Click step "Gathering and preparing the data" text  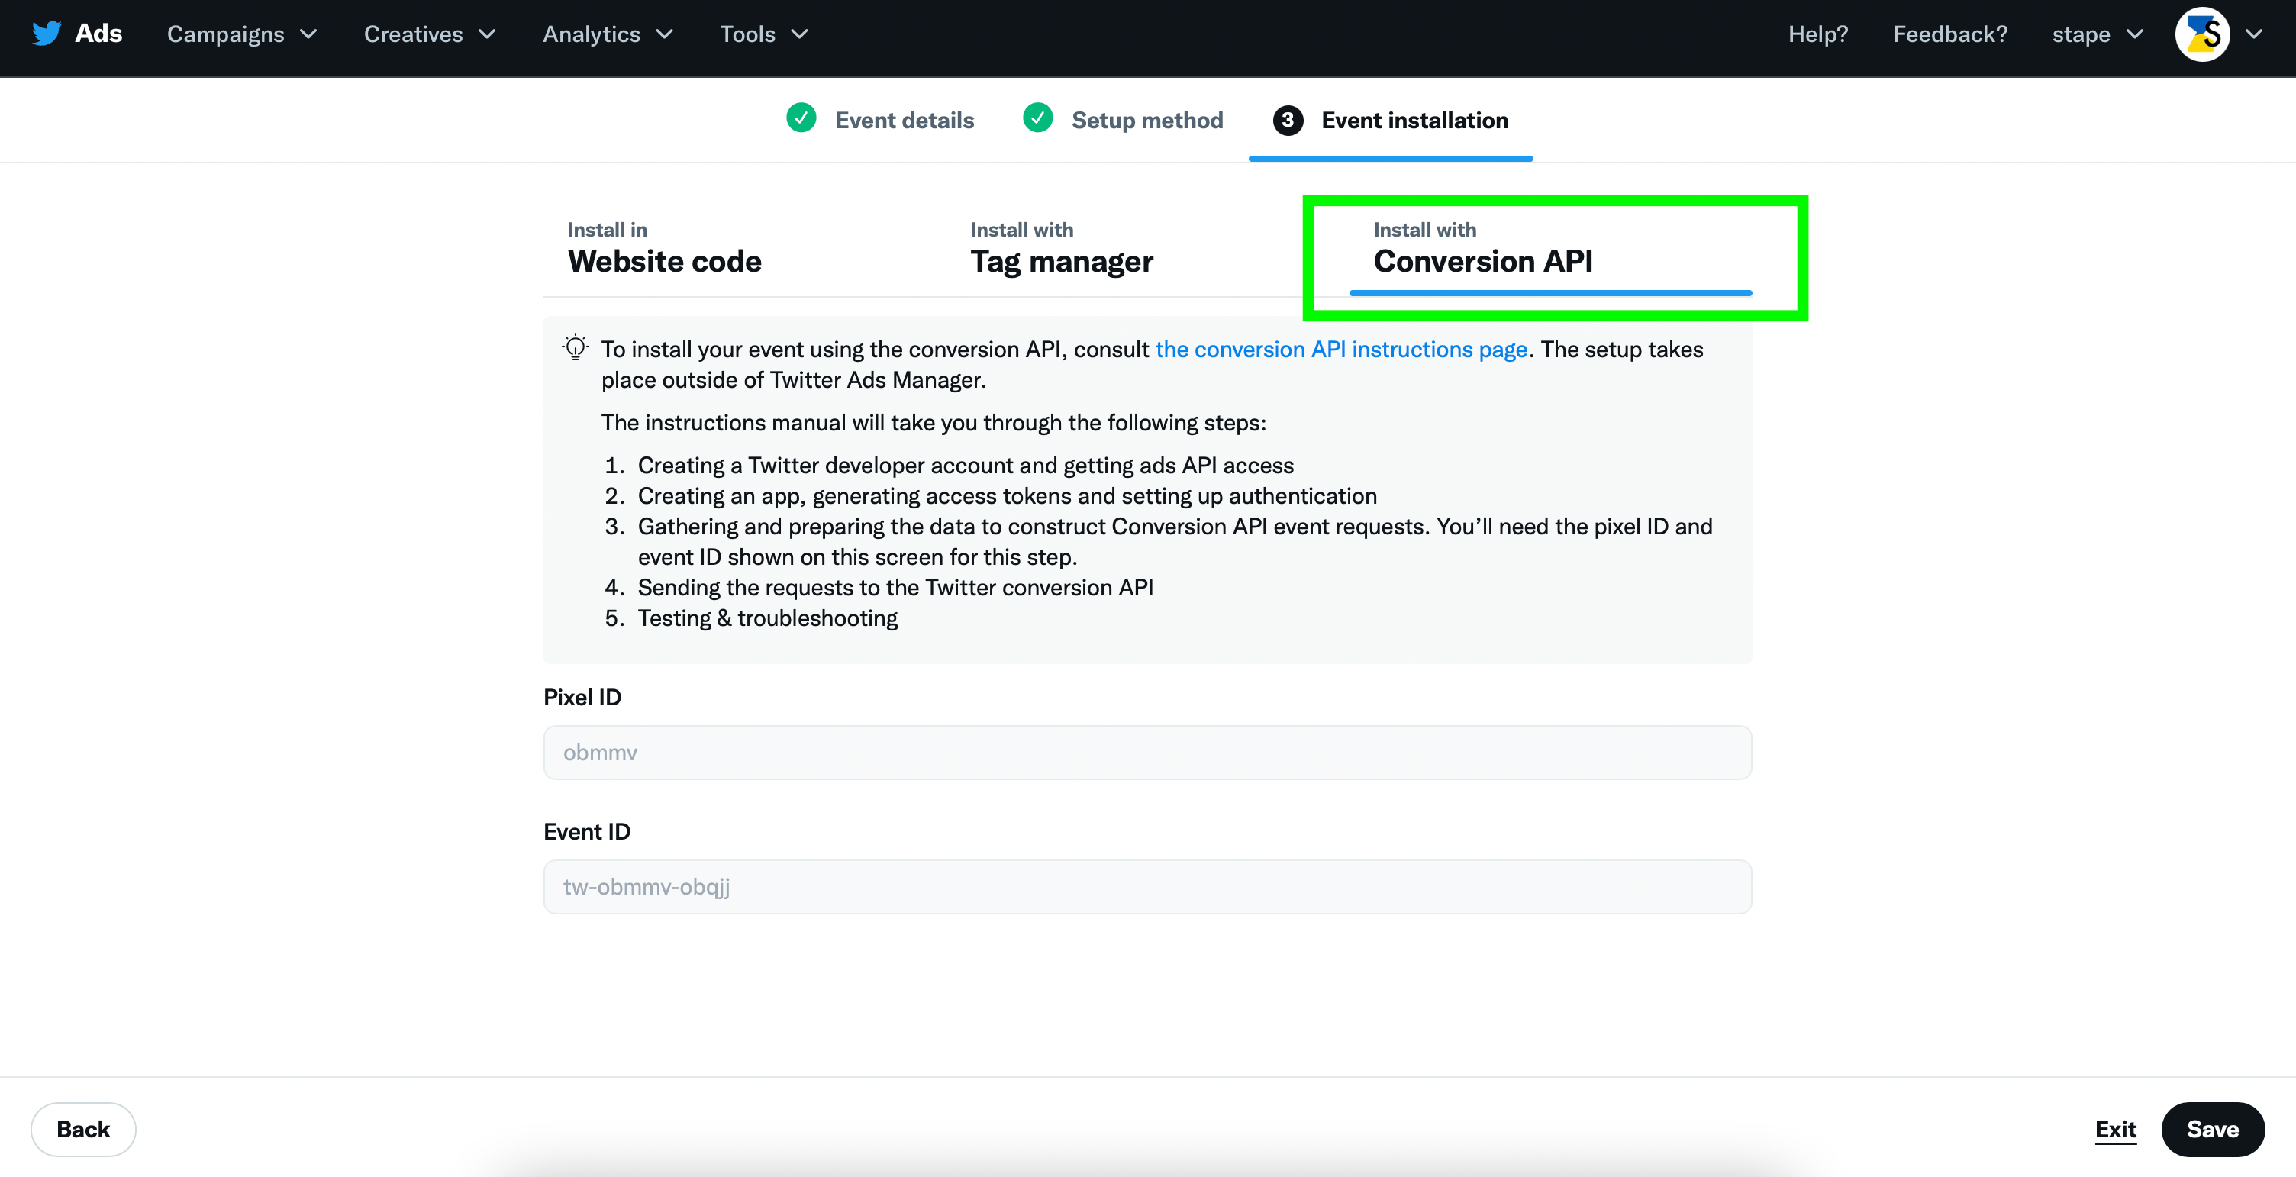coord(1175,541)
